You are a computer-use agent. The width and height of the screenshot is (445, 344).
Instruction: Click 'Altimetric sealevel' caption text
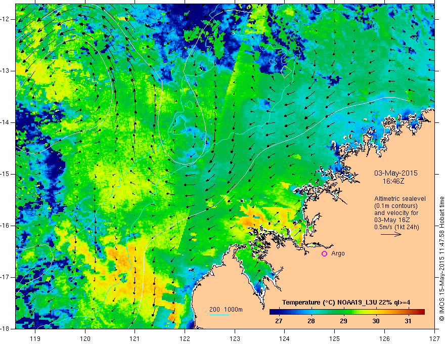[x=400, y=199]
